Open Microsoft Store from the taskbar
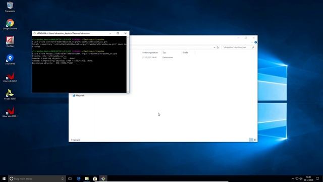323x182 pixels. [x=95, y=178]
